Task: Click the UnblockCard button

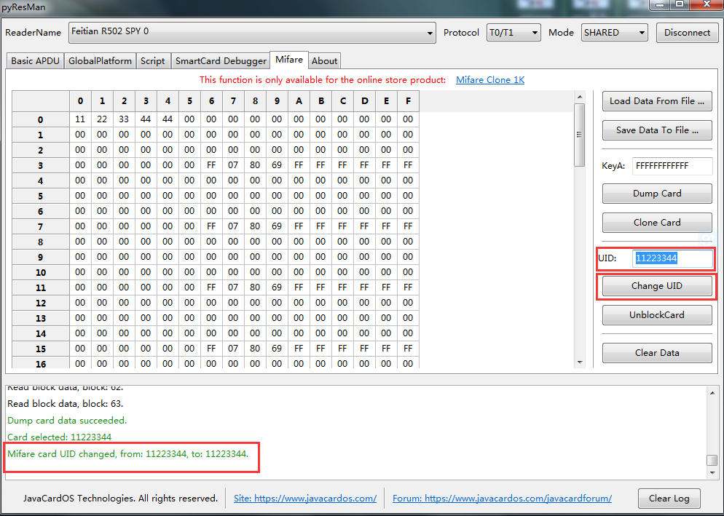Action: click(x=657, y=315)
